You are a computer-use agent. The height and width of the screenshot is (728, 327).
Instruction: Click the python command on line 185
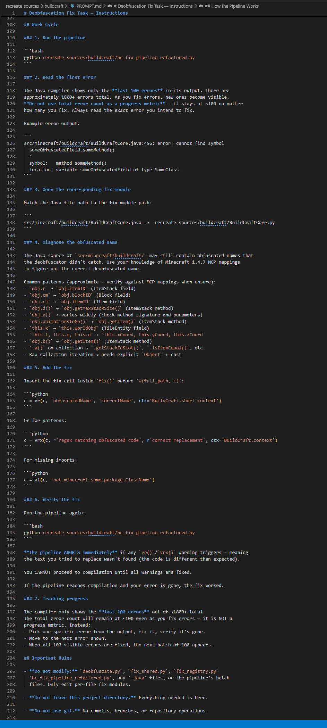click(x=109, y=533)
